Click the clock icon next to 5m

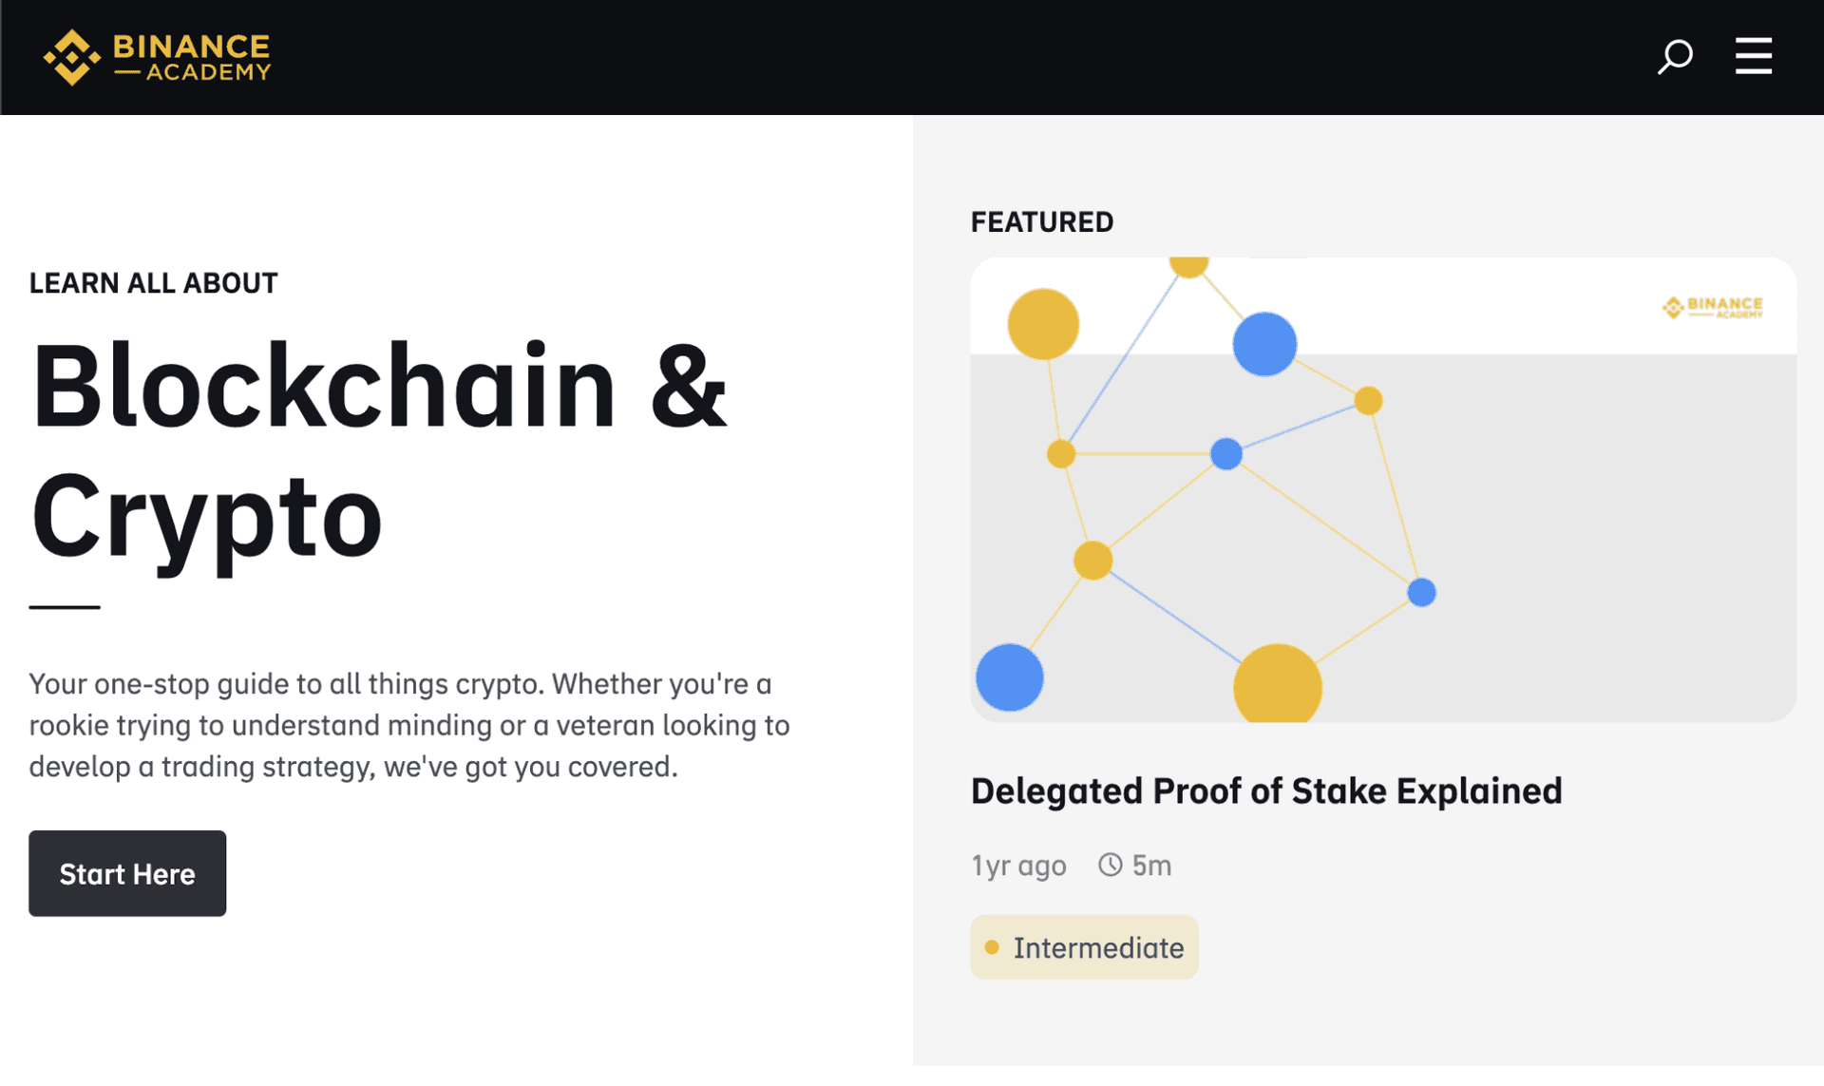click(1110, 865)
